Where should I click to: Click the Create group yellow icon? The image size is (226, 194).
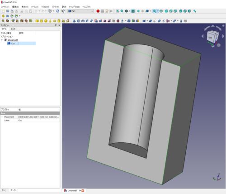(3, 16)
